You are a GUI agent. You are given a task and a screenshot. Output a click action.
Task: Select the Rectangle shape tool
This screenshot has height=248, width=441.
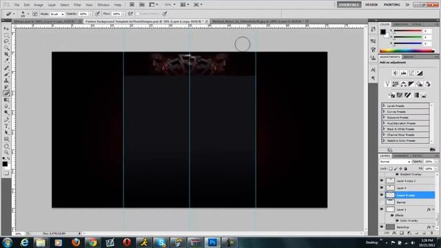tap(6, 139)
